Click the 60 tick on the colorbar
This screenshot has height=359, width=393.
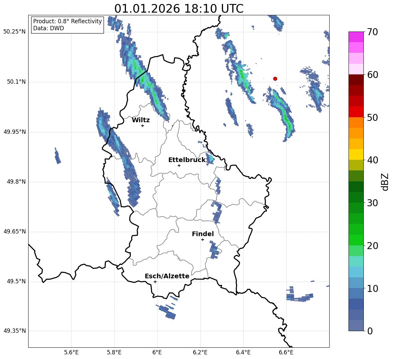coord(372,75)
